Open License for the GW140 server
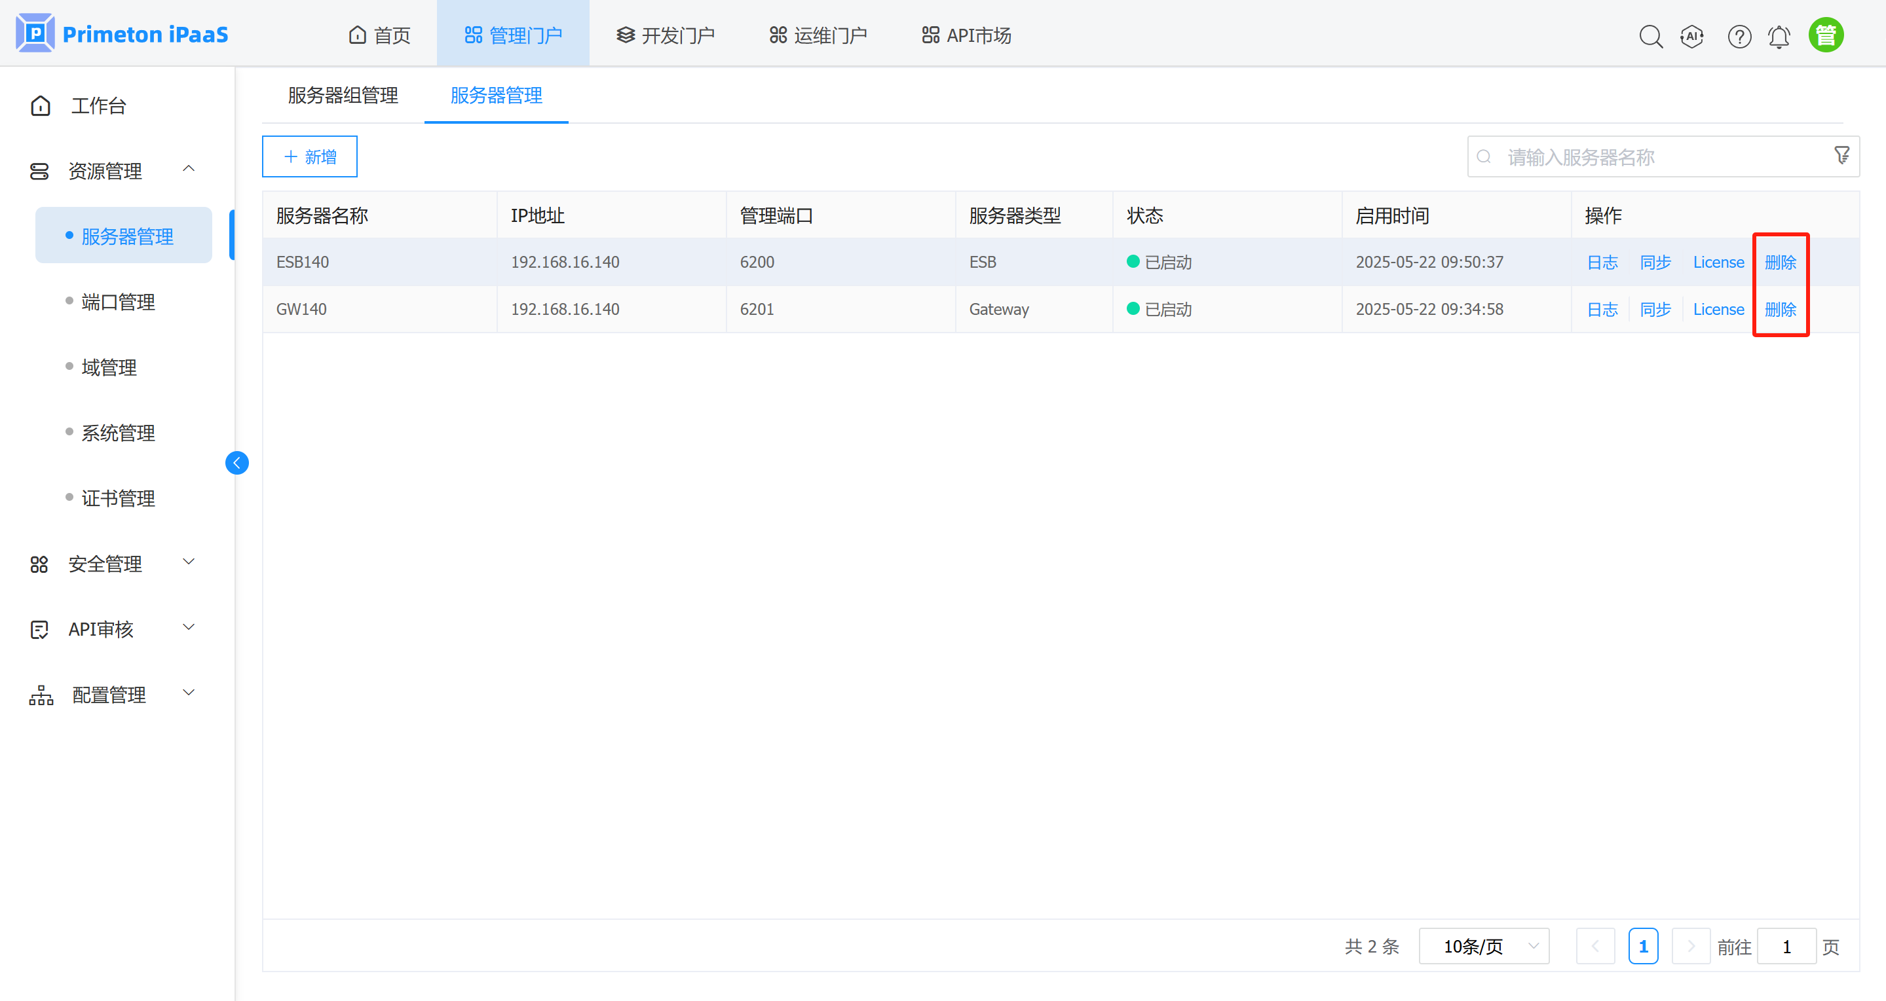Screen dimensions: 1886x1001 1718,309
